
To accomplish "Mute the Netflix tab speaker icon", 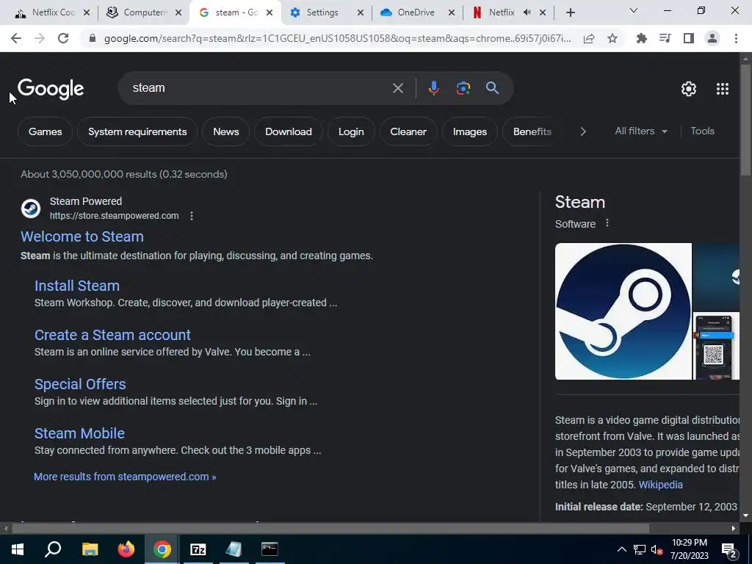I will coord(527,13).
